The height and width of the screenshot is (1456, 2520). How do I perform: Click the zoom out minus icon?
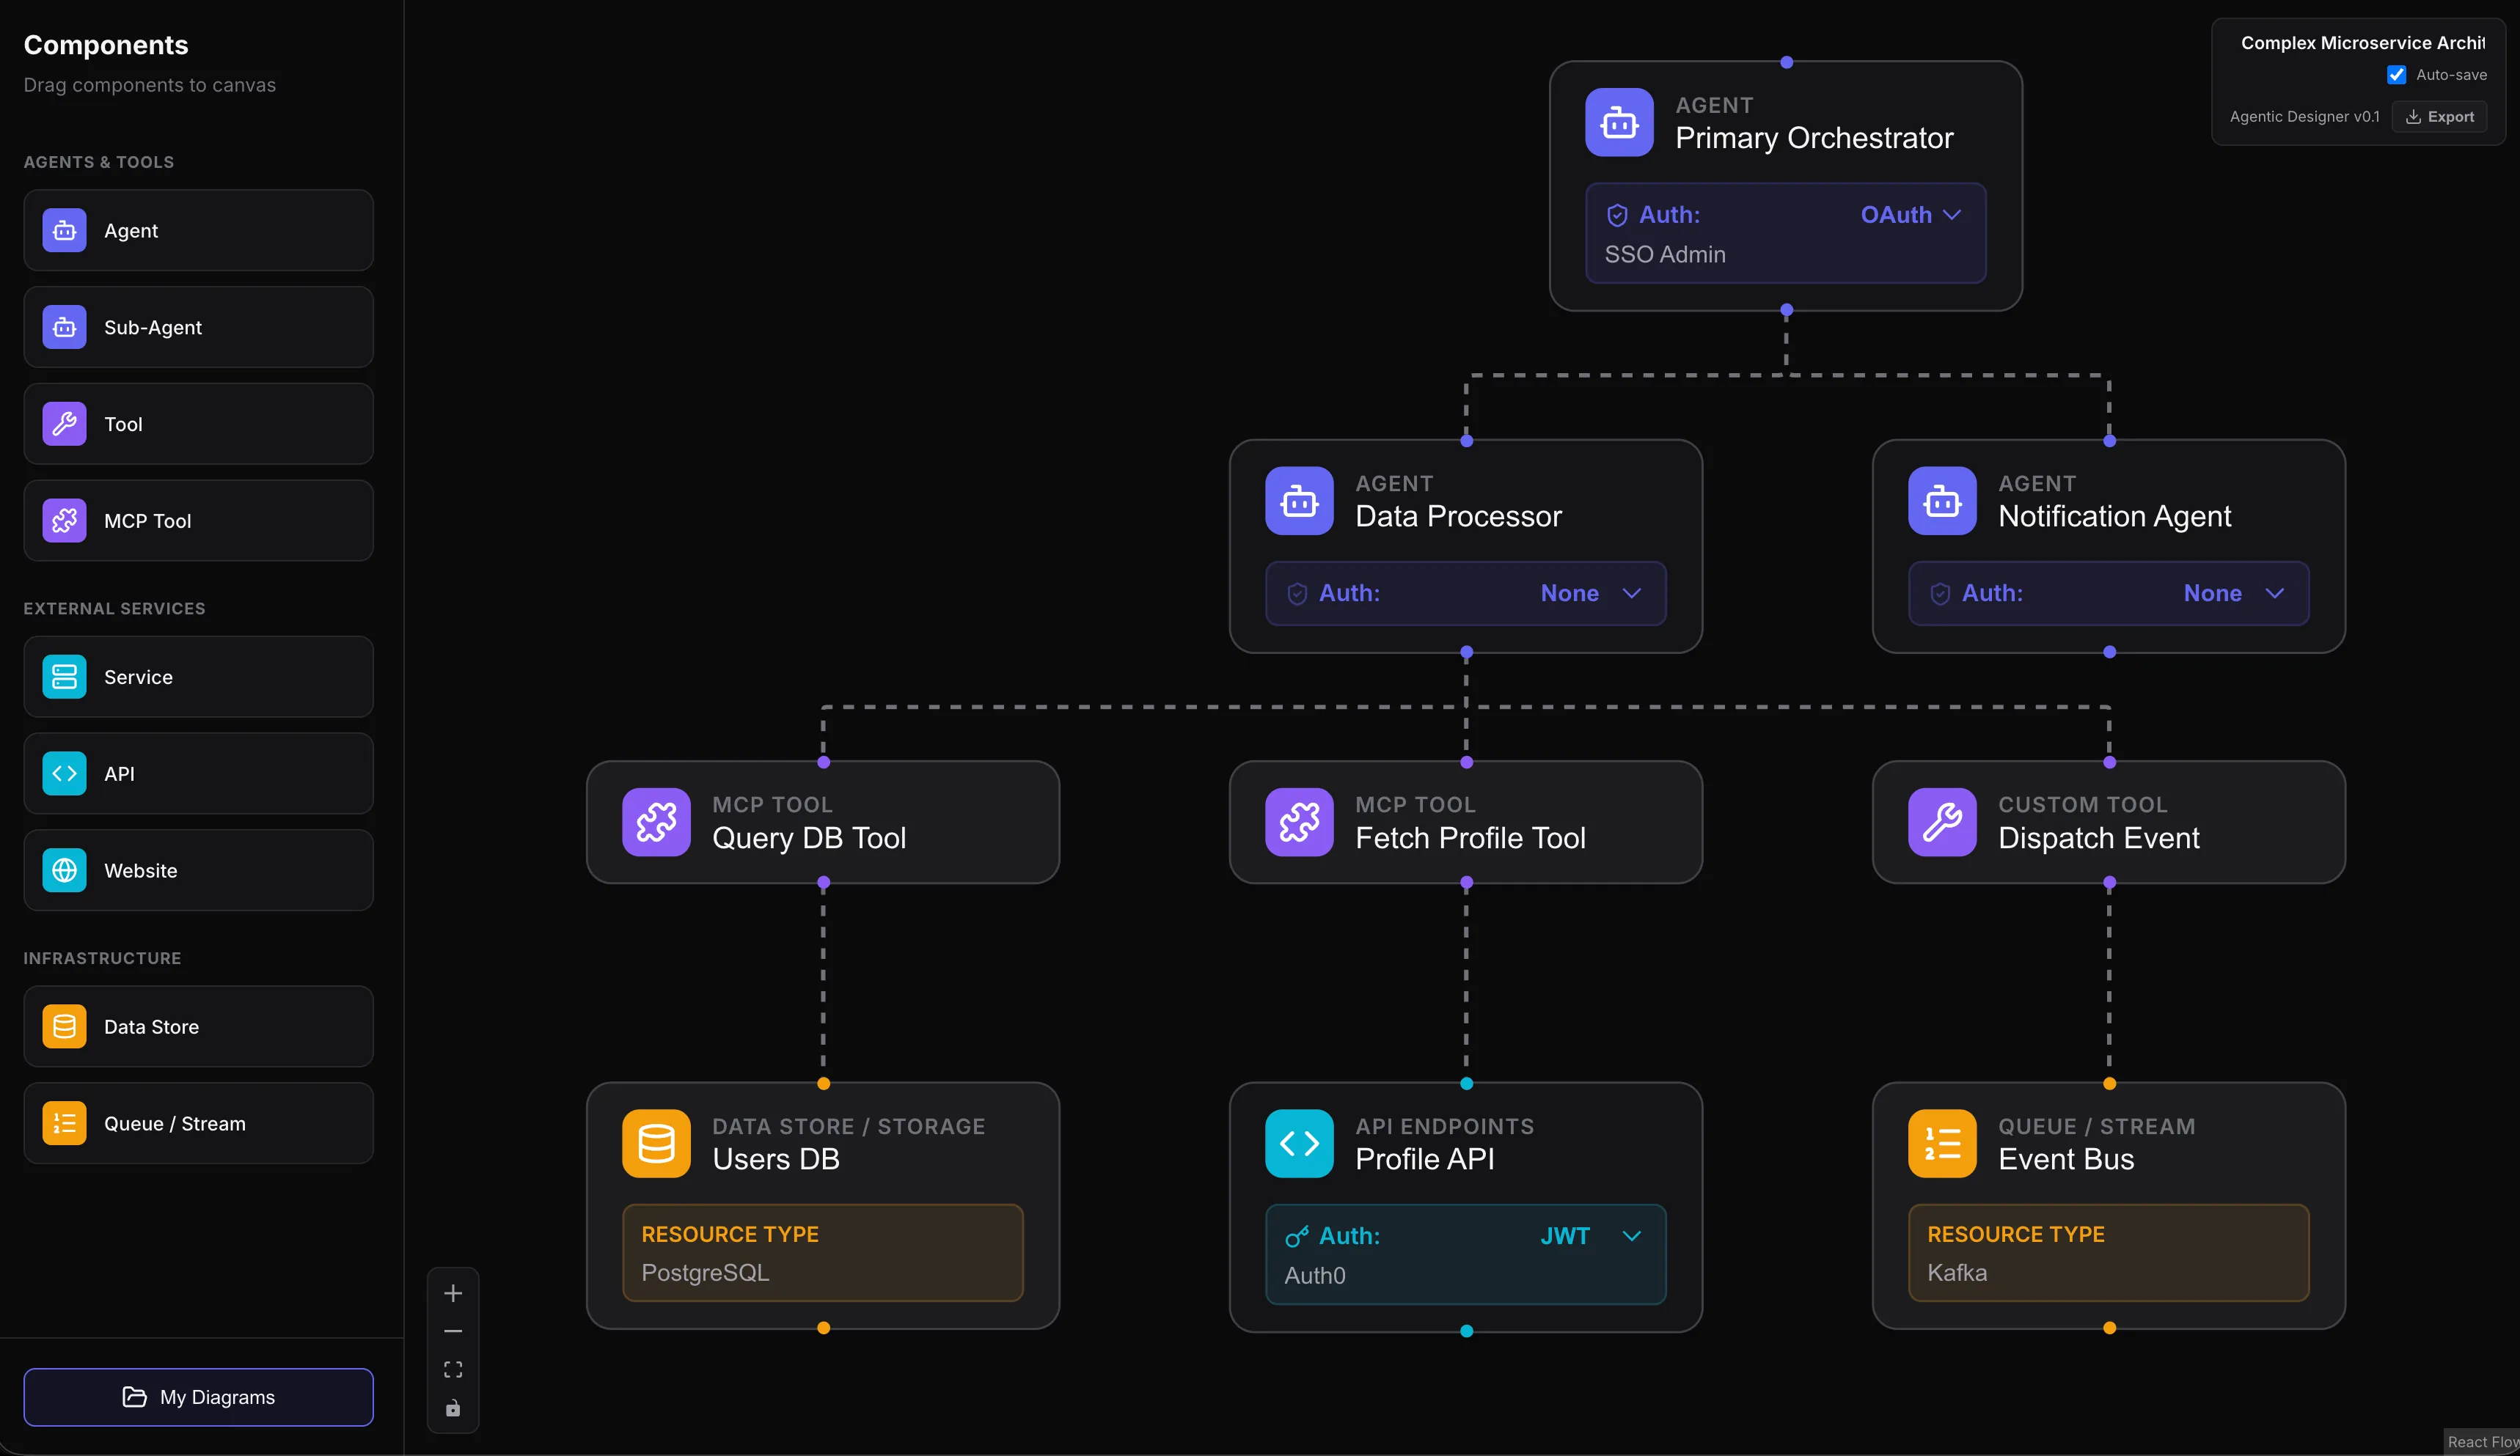point(453,1331)
